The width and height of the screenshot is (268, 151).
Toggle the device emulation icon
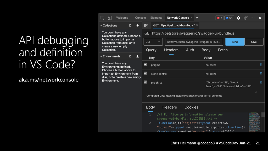coord(110,18)
